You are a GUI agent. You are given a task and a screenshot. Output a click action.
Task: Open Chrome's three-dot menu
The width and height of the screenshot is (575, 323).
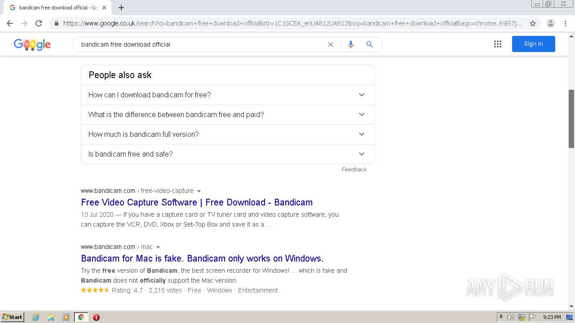click(565, 23)
